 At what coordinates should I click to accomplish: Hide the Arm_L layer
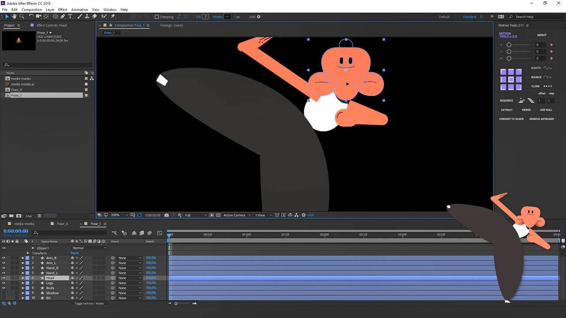point(4,263)
